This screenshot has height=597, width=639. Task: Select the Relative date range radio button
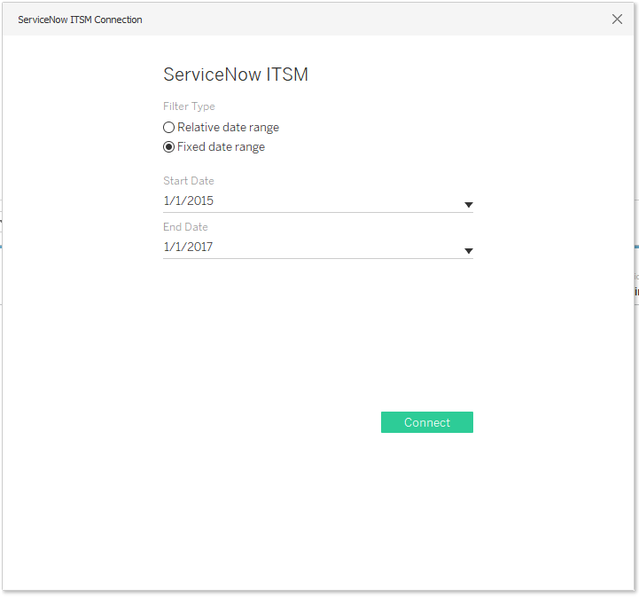168,127
